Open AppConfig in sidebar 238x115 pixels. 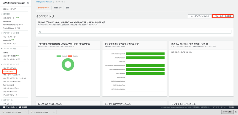point(7,40)
